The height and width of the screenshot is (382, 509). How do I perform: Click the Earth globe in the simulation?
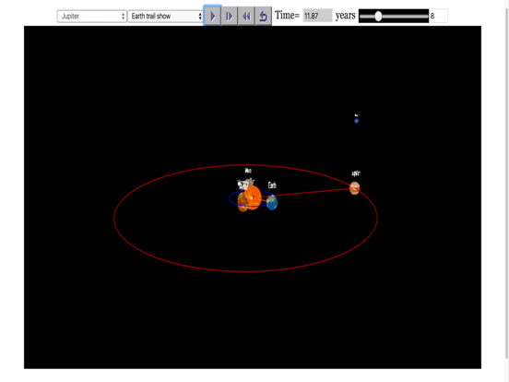pyautogui.click(x=272, y=202)
